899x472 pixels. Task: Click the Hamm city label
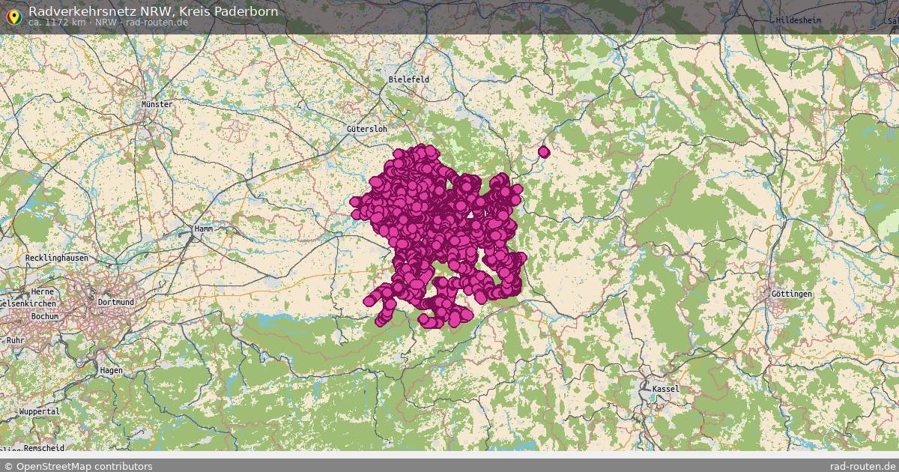tap(204, 227)
